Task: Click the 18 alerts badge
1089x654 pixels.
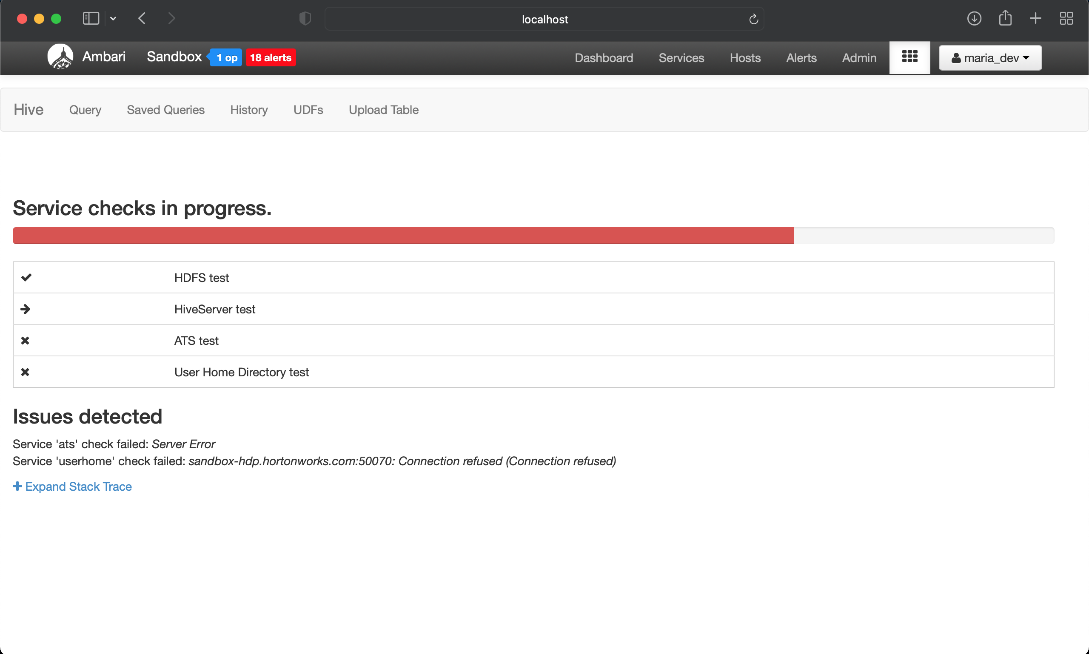Action: tap(270, 57)
